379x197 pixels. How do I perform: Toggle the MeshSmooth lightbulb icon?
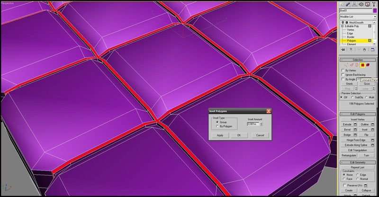(343, 22)
